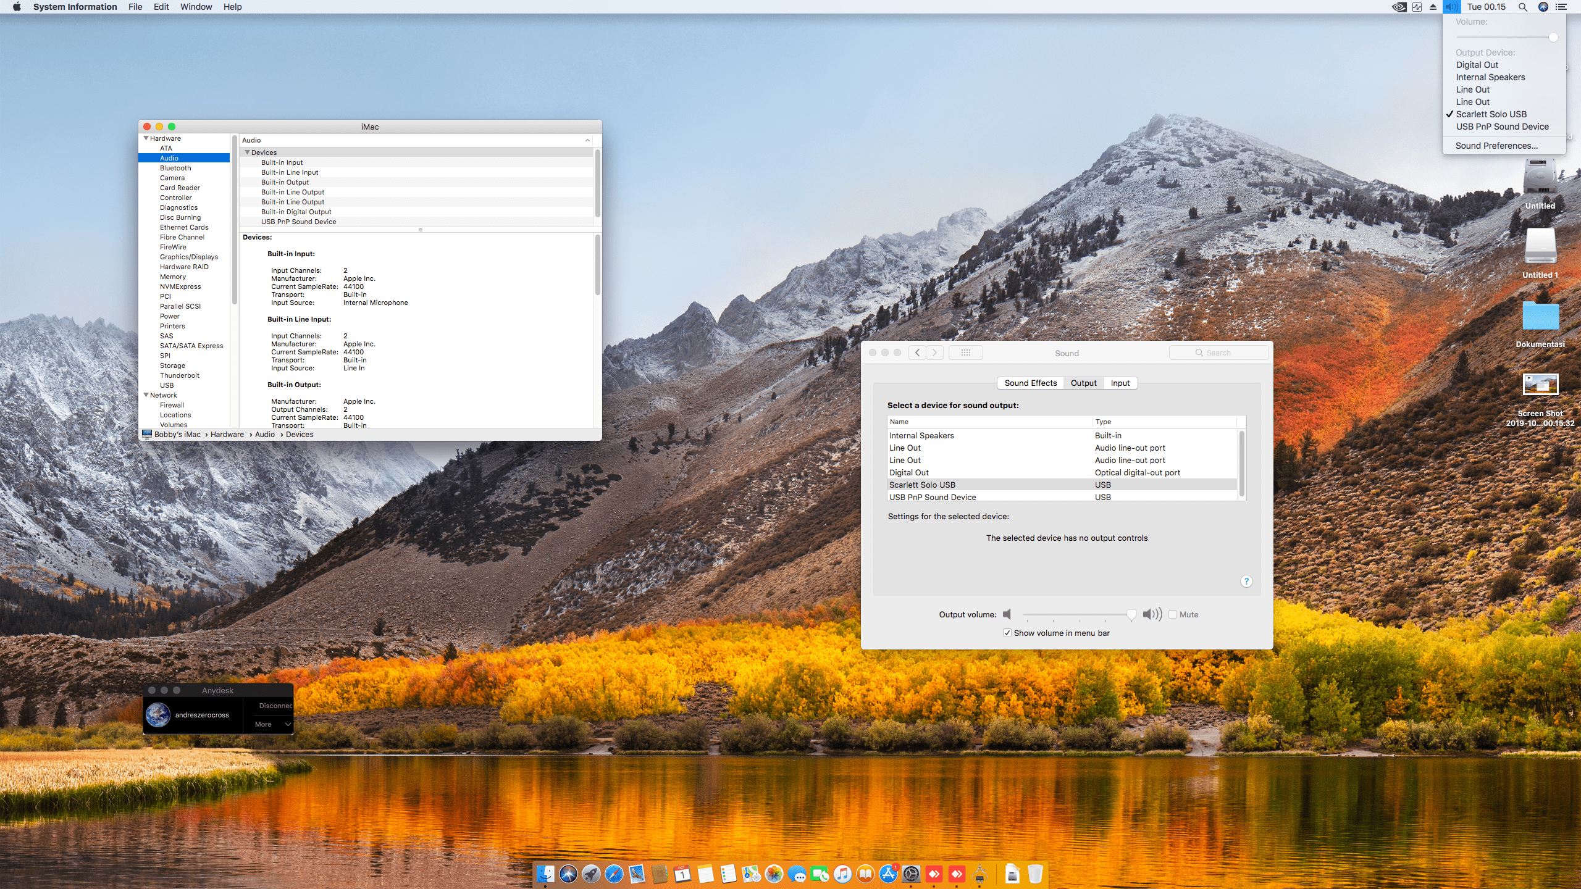Image resolution: width=1581 pixels, height=889 pixels.
Task: Launch the AnyDesk app from the Dock
Action: (934, 873)
